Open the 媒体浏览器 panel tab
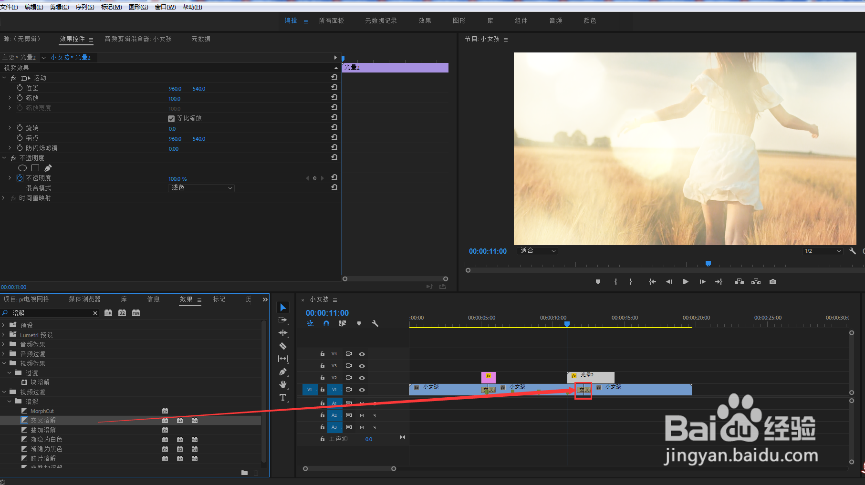The width and height of the screenshot is (865, 485). click(x=84, y=299)
